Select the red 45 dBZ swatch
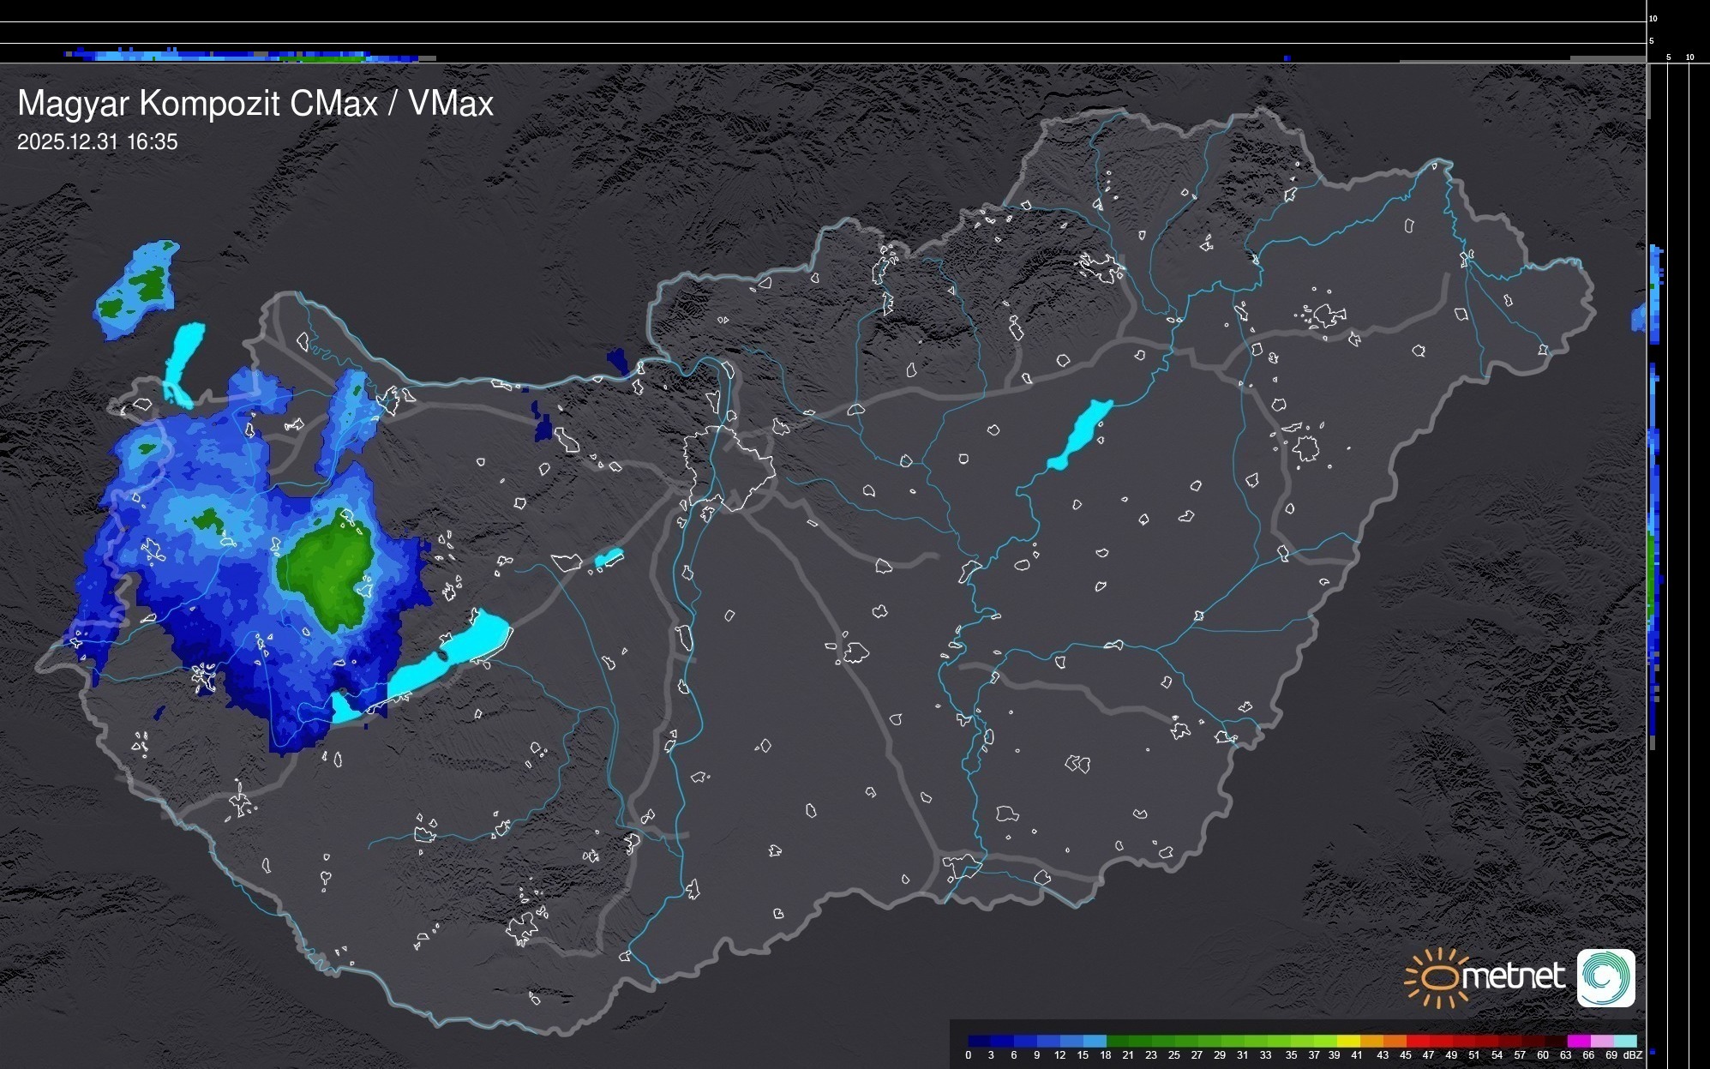1710x1069 pixels. click(1417, 1042)
